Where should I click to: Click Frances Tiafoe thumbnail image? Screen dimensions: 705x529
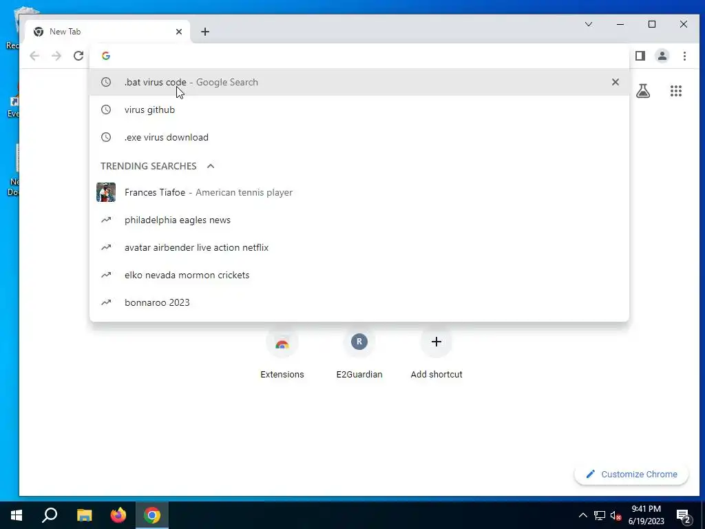[x=106, y=192]
